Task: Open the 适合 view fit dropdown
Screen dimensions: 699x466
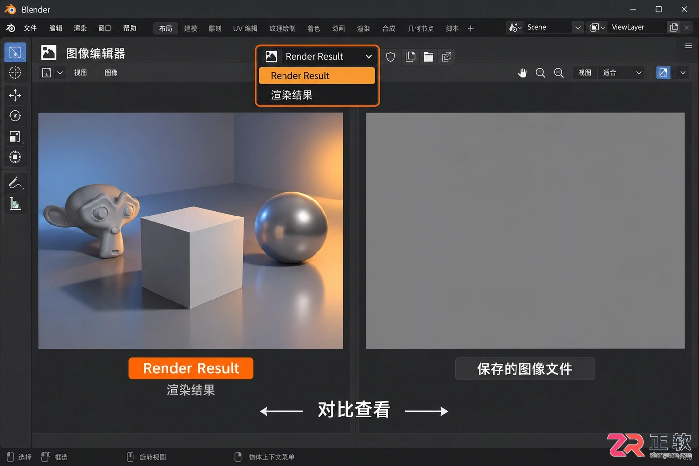Action: click(x=622, y=73)
